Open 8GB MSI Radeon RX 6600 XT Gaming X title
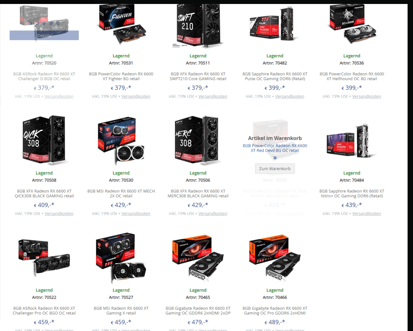Screen dimensions: 413x331 coord(121,310)
